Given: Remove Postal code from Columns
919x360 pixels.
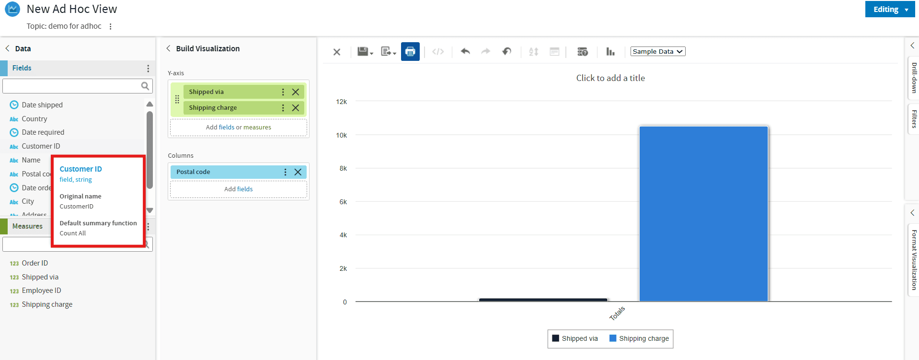Looking at the screenshot, I should 298,172.
